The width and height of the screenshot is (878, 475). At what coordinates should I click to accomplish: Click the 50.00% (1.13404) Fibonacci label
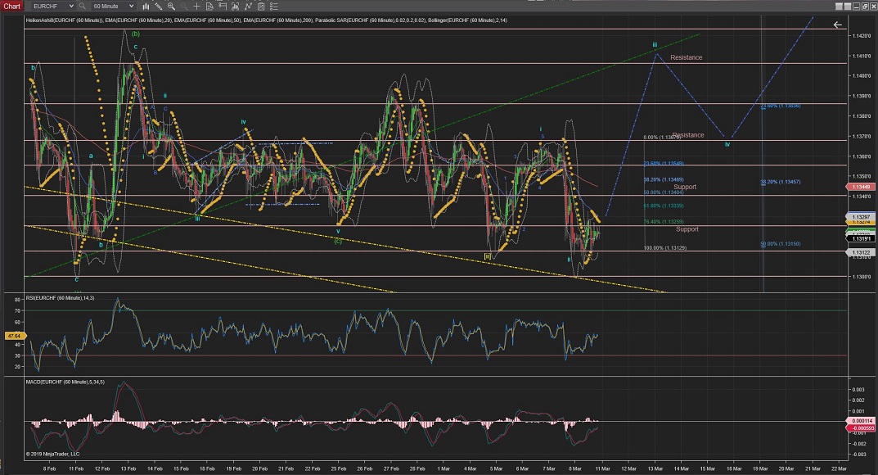click(664, 192)
